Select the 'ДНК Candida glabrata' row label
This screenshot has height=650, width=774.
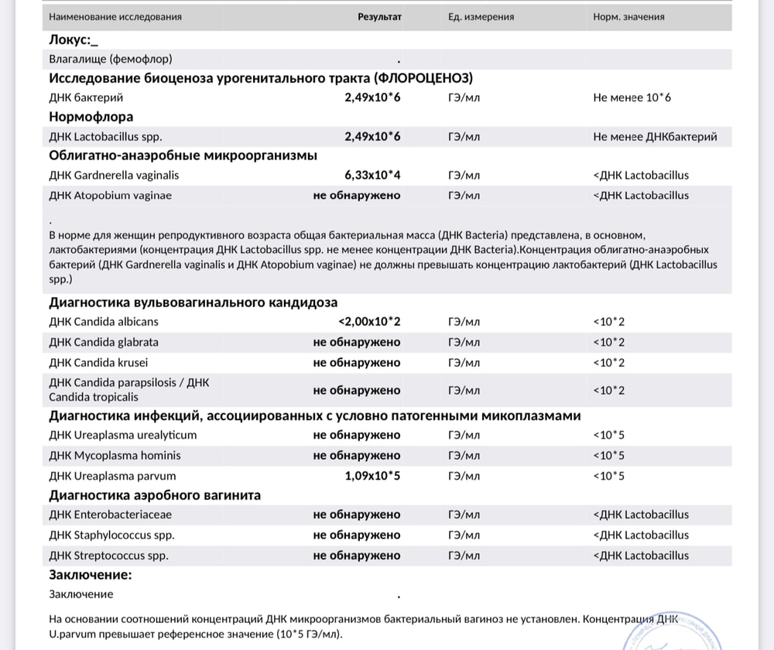coord(104,342)
